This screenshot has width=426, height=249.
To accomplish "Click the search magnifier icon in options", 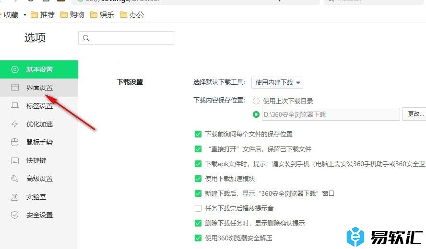I will point(86,38).
